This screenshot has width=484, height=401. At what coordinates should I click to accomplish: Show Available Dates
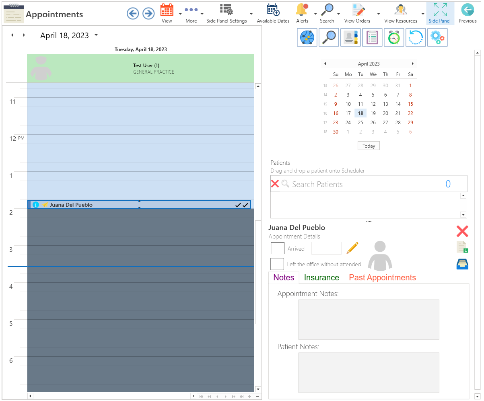[x=273, y=13]
